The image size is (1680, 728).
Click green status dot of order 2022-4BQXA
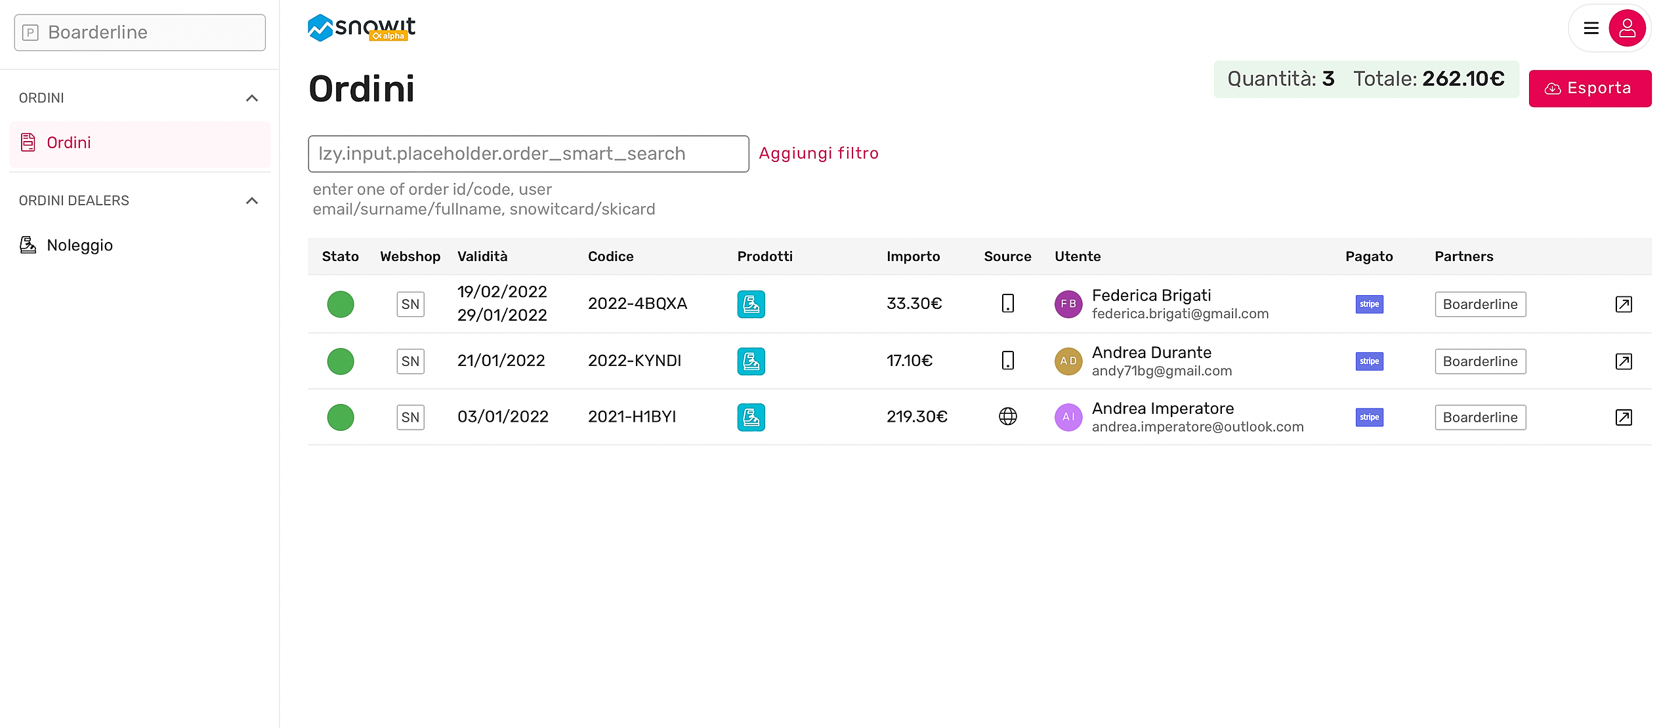click(x=340, y=304)
